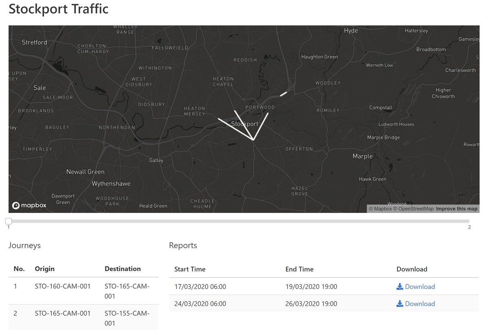Click the download icon for the 26/03/2020 row

[x=400, y=304]
